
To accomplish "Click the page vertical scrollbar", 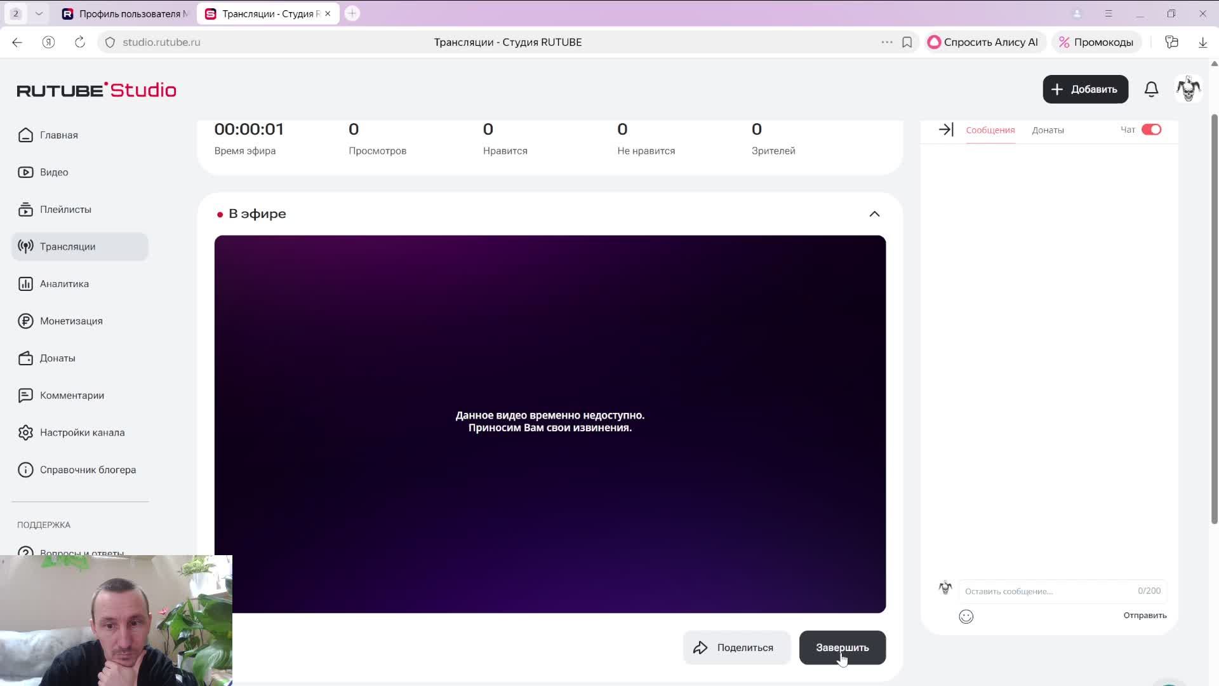I will [1214, 318].
